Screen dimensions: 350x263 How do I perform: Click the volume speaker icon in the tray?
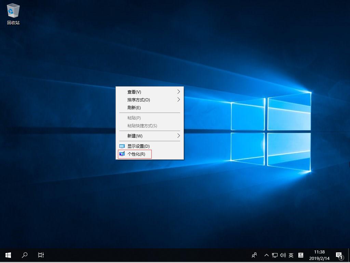pyautogui.click(x=283, y=255)
